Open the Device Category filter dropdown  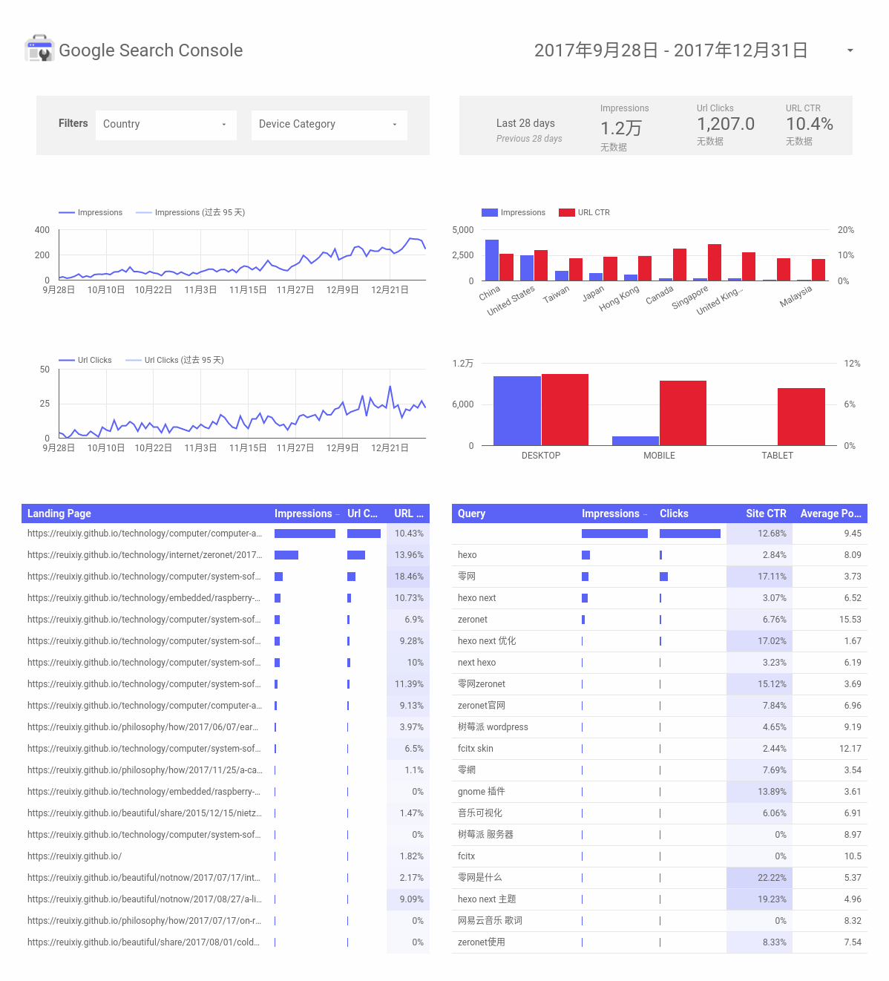click(329, 125)
